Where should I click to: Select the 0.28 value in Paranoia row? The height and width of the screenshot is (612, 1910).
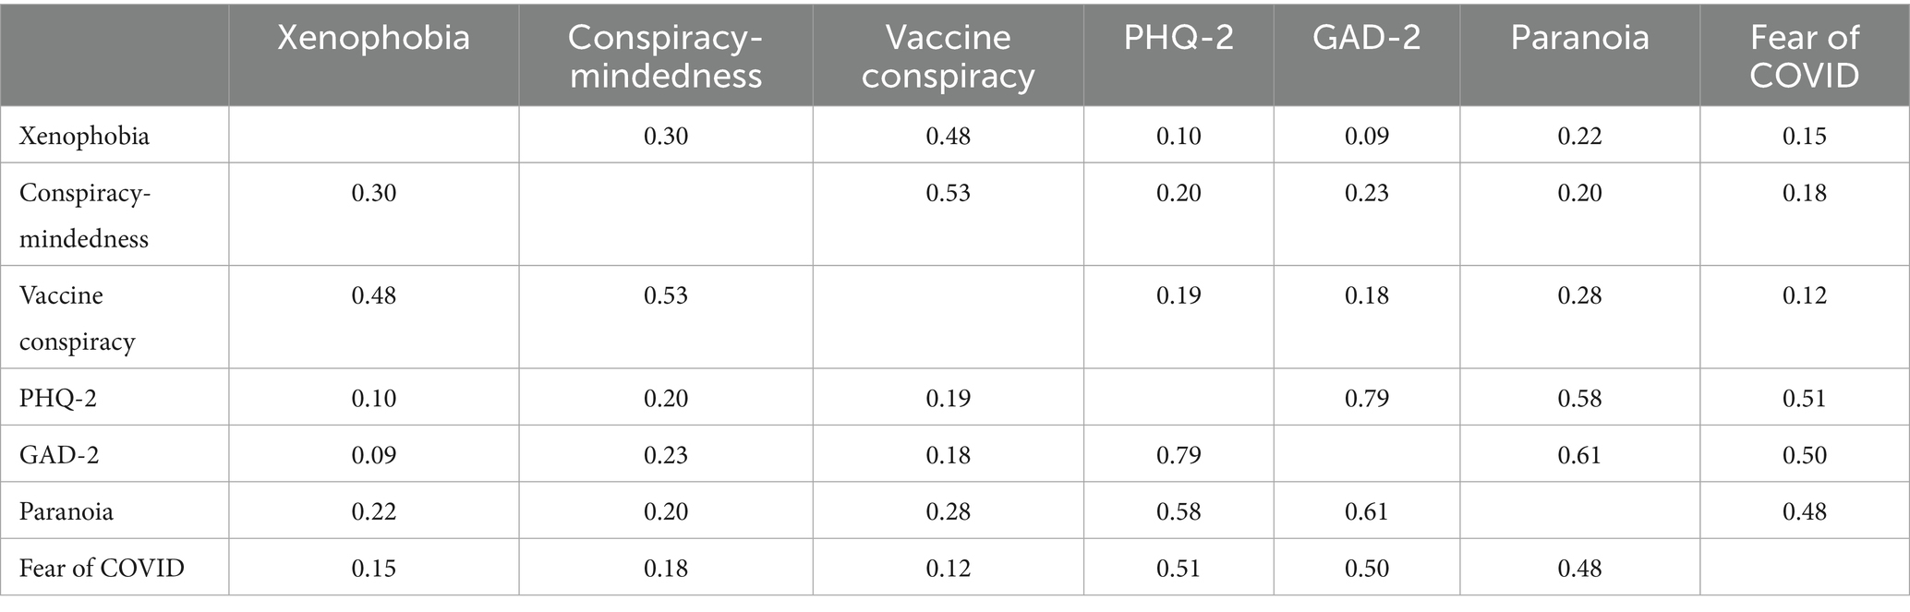pos(948,511)
